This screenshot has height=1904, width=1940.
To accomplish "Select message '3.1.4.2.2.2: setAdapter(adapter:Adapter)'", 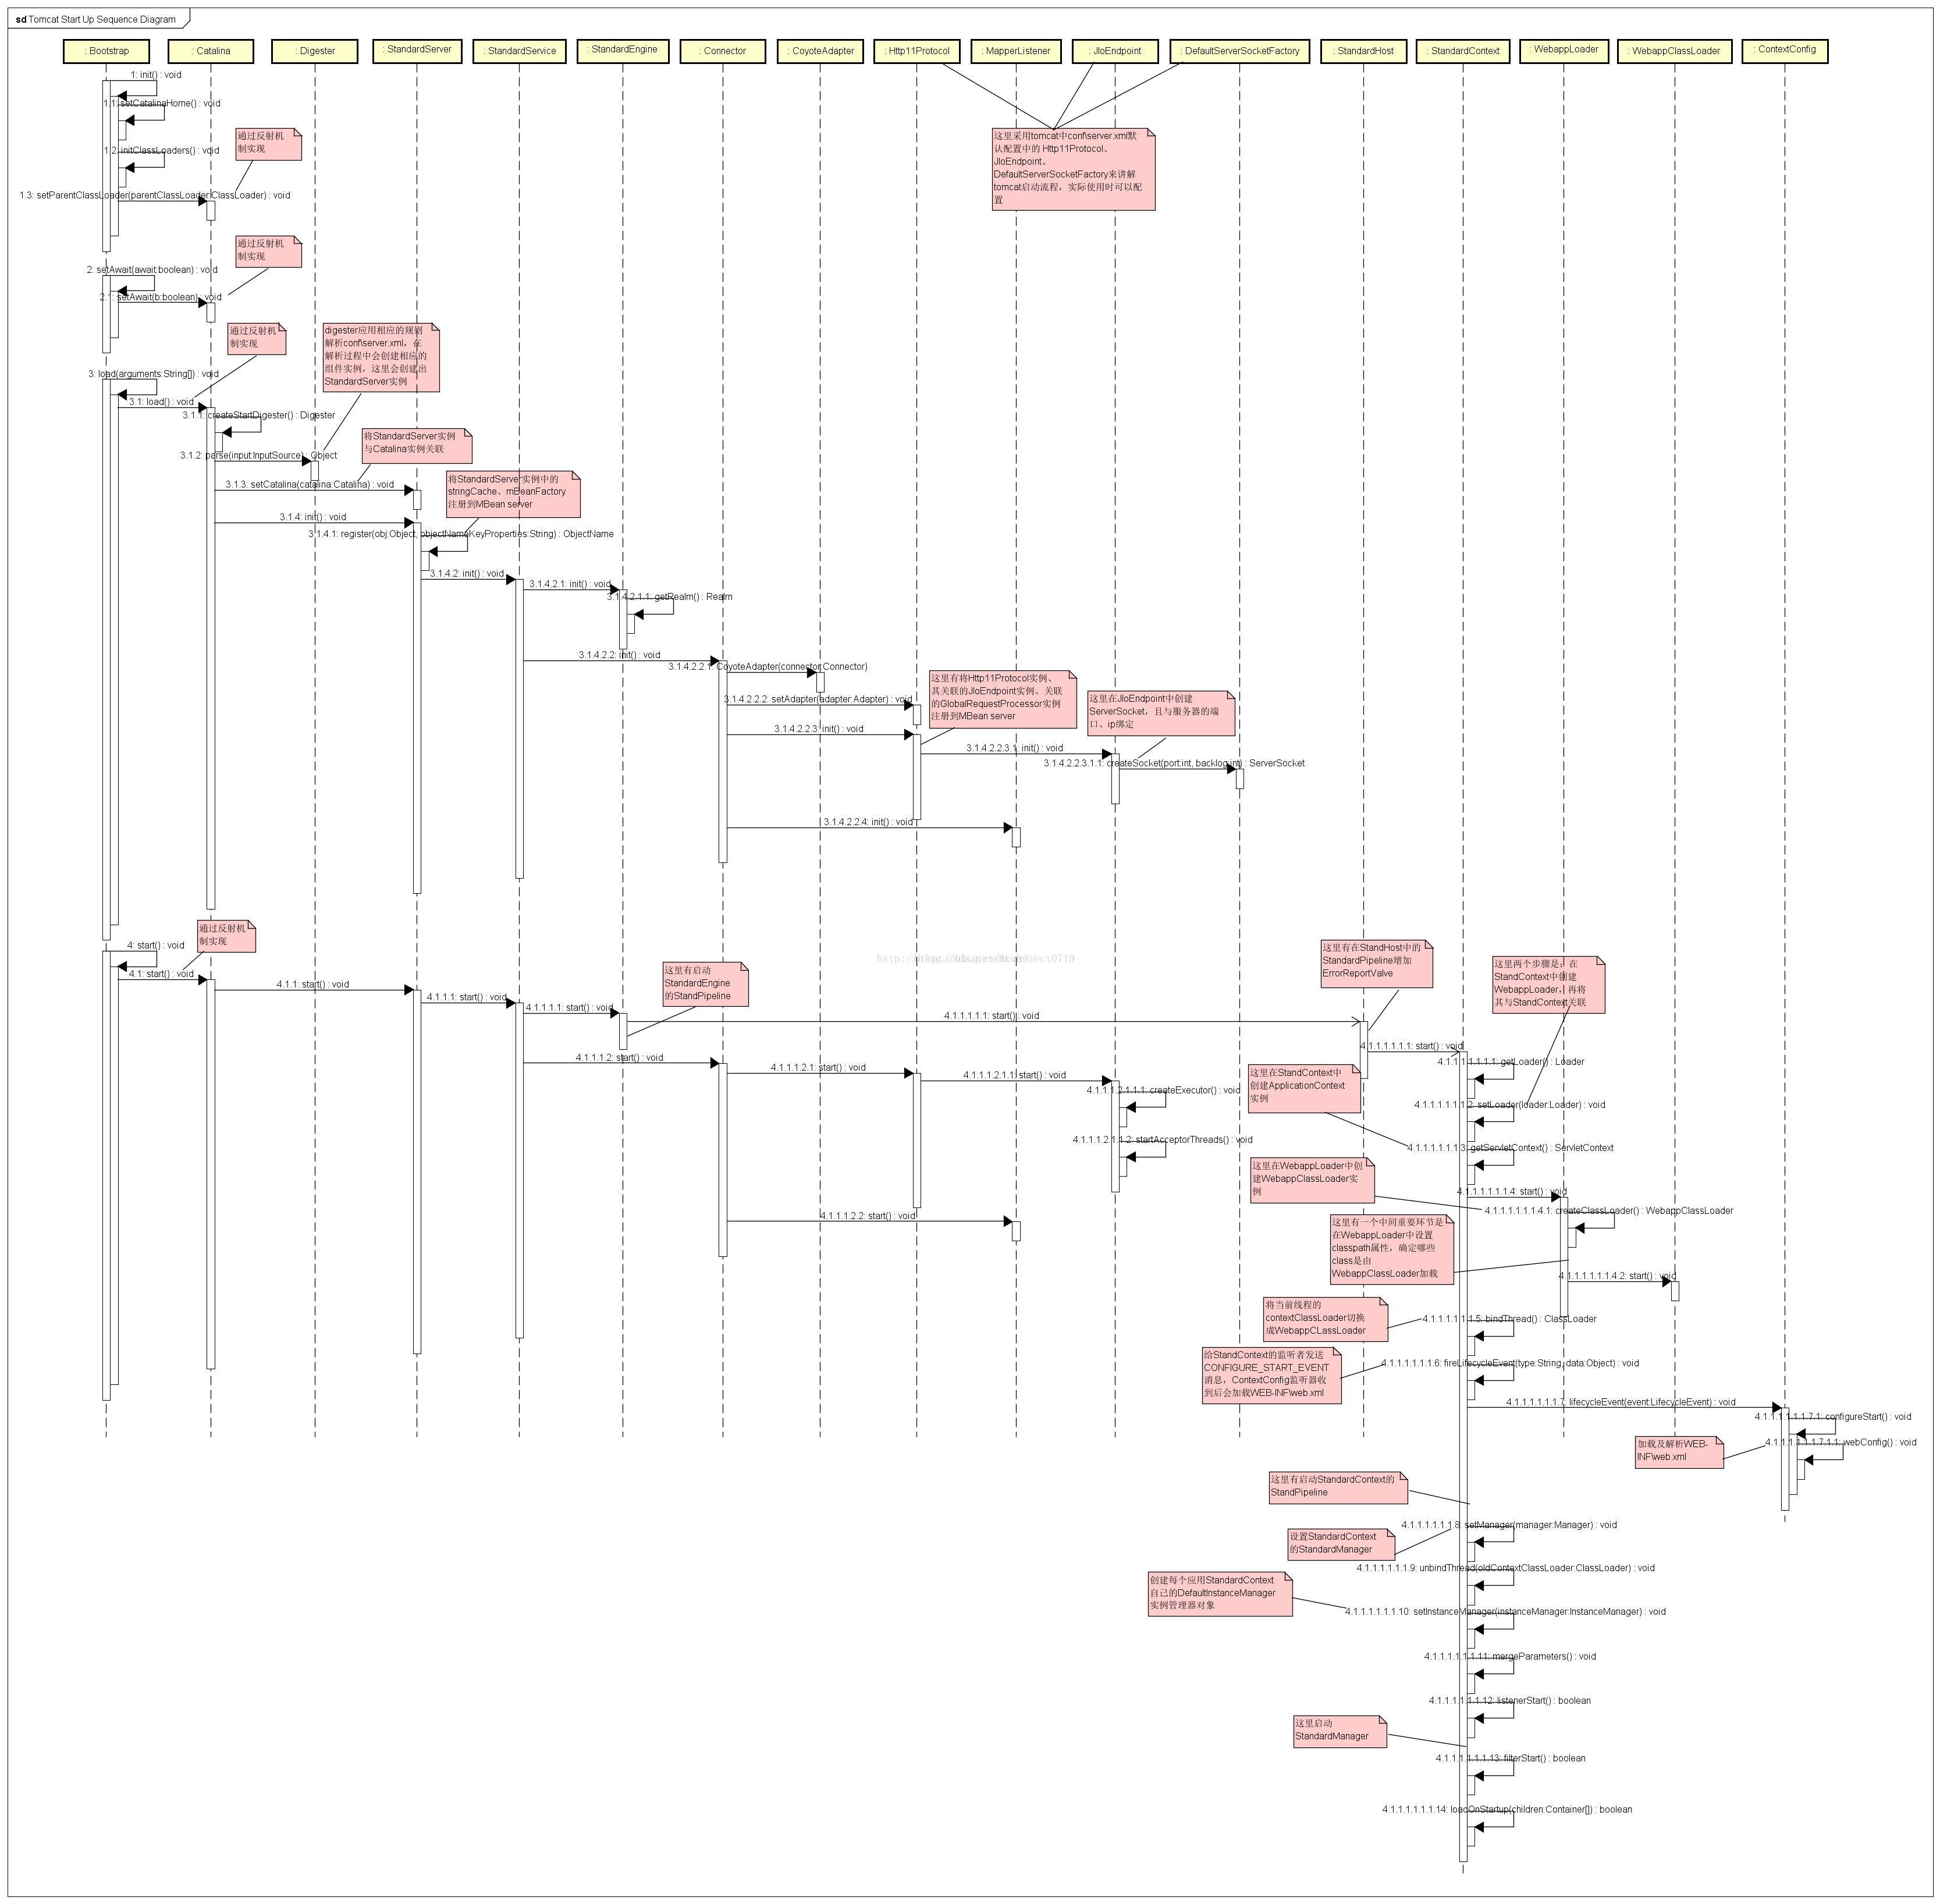I will pyautogui.click(x=818, y=700).
